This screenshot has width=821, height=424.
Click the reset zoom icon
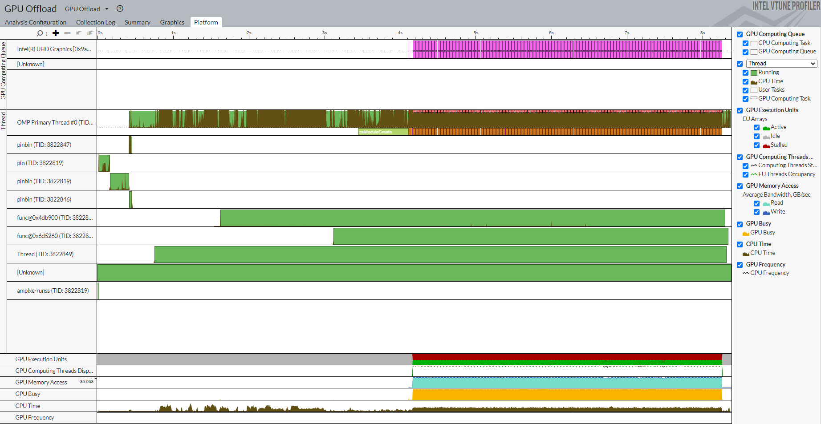[90, 33]
